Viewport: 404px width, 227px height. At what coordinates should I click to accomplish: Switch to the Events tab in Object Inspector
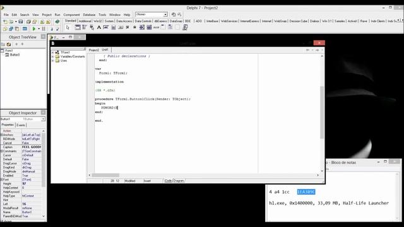tap(21, 125)
